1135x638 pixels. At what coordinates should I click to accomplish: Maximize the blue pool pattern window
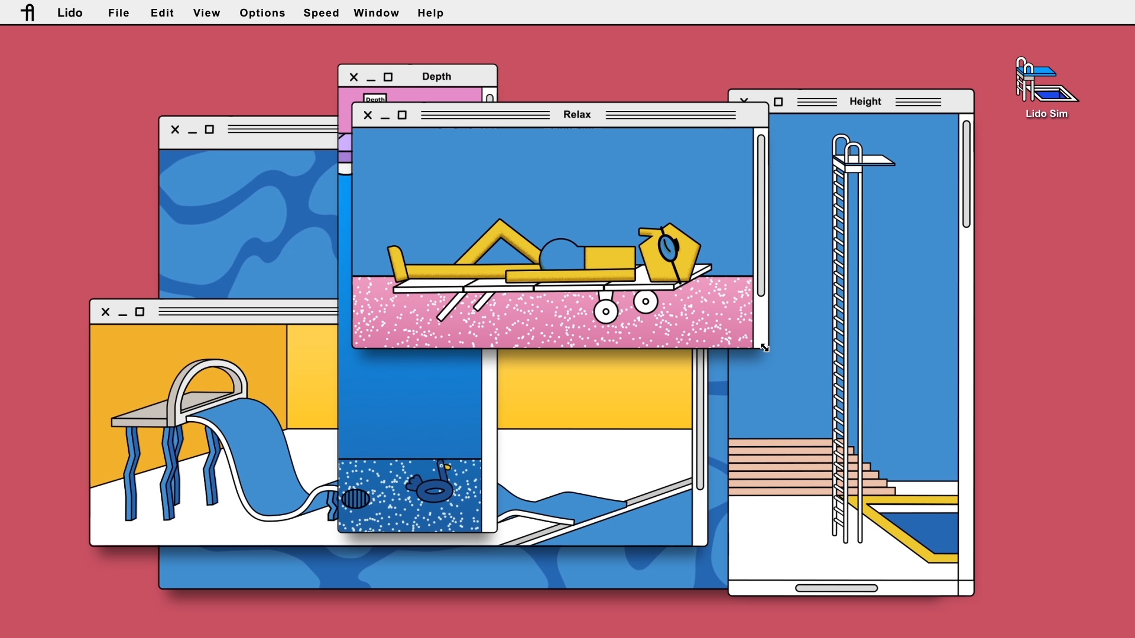tap(209, 130)
